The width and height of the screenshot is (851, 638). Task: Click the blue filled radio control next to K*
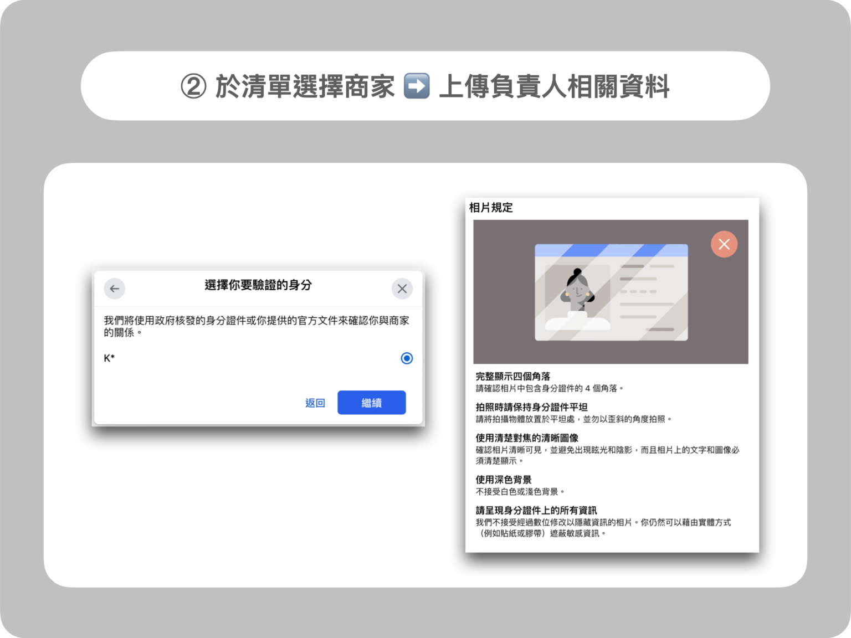pyautogui.click(x=407, y=358)
